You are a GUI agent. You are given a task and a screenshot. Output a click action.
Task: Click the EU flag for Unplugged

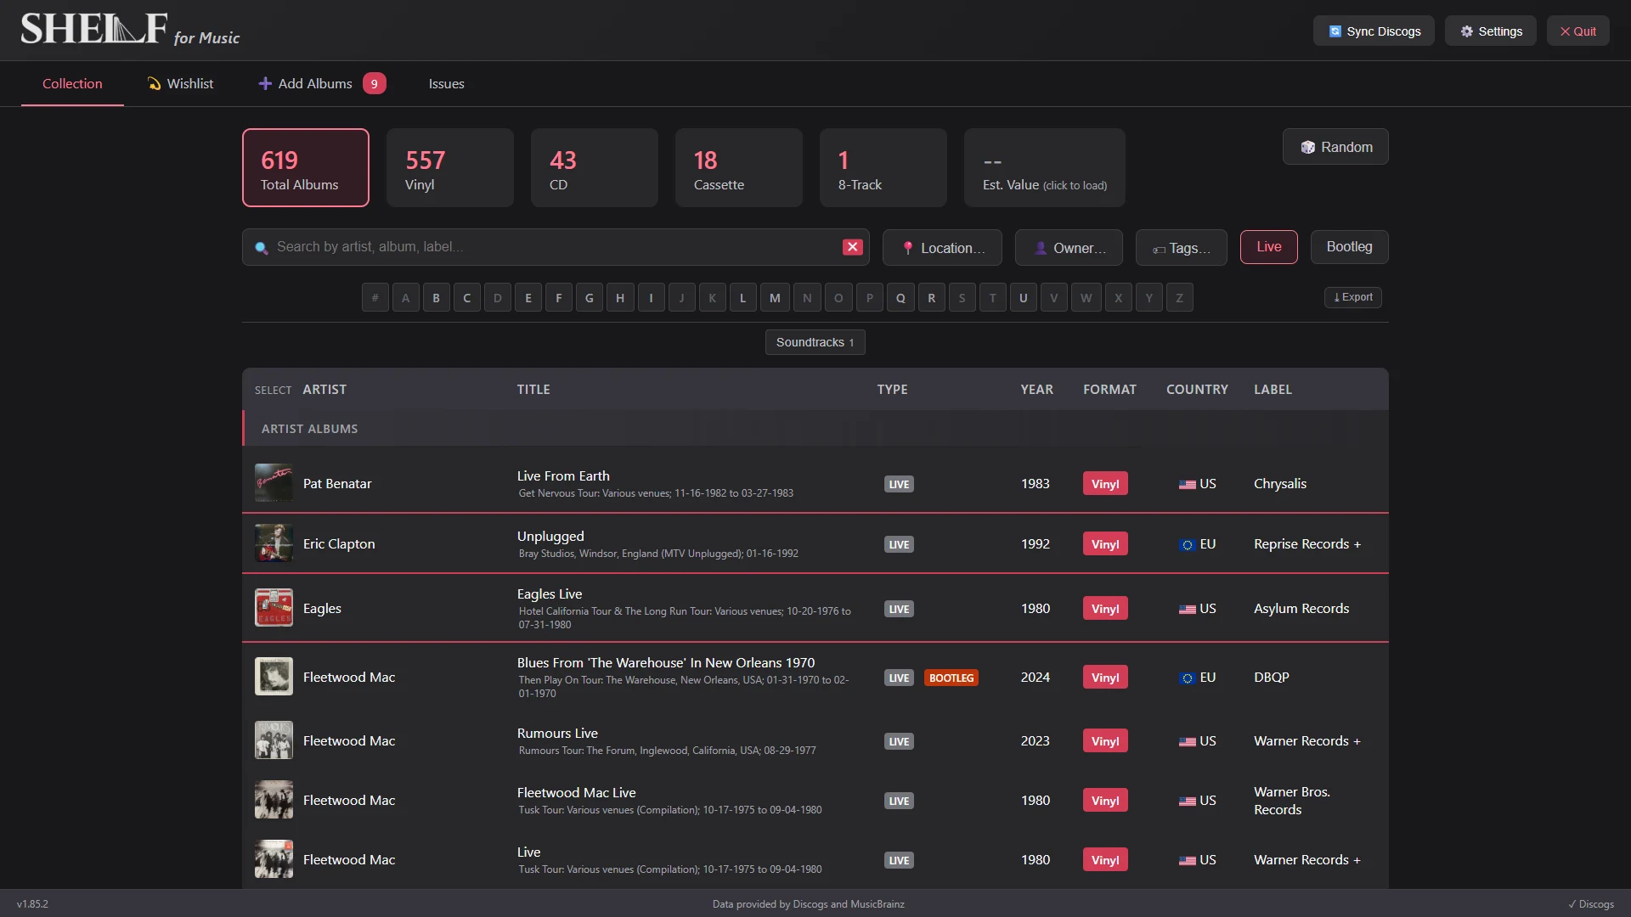click(1188, 545)
